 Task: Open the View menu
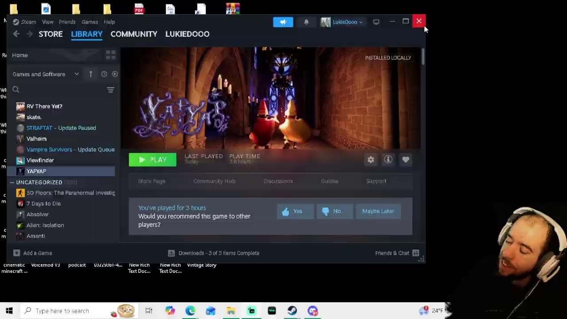47,22
